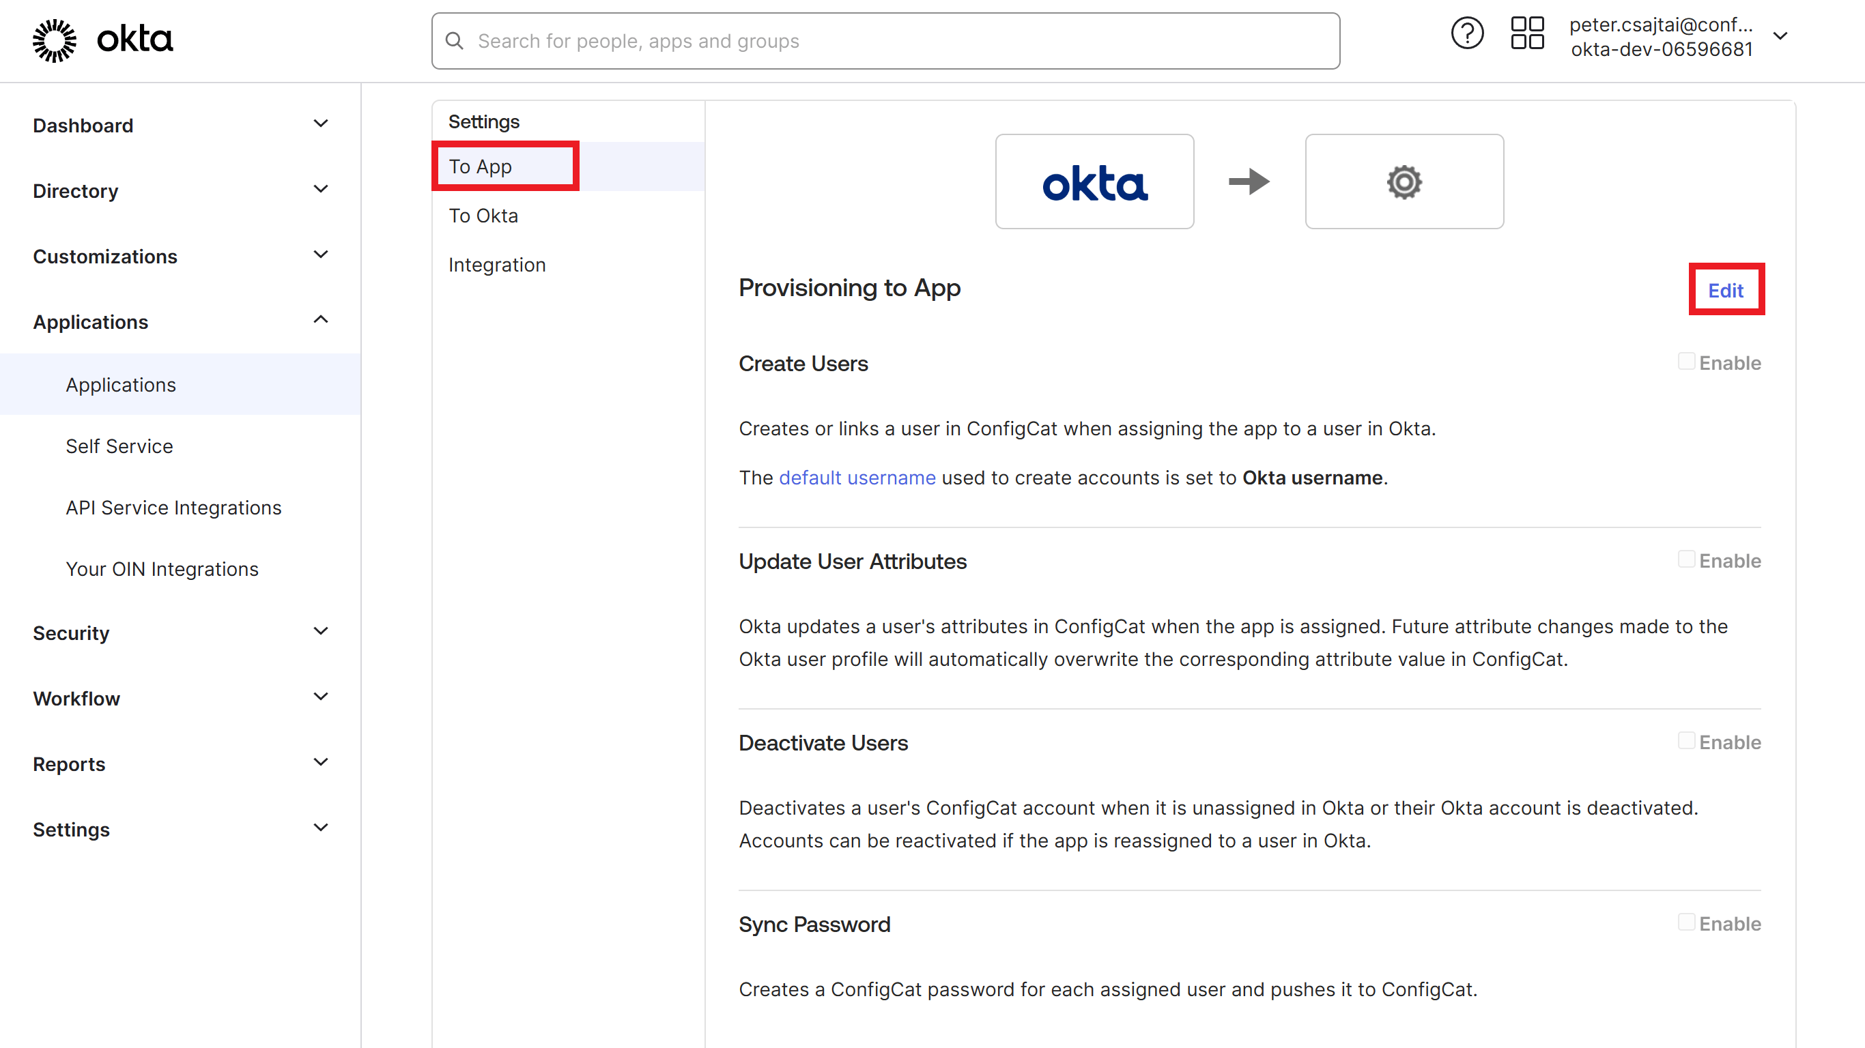Viewport: 1865px width, 1048px height.
Task: Click the search magnifier icon in the search bar
Action: (455, 40)
